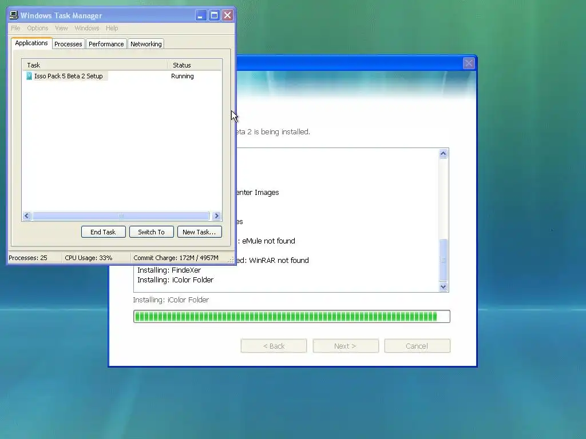This screenshot has width=586, height=439.
Task: Click the 'Installing: iColor Folder' status label above progress bar
Action: tap(171, 300)
